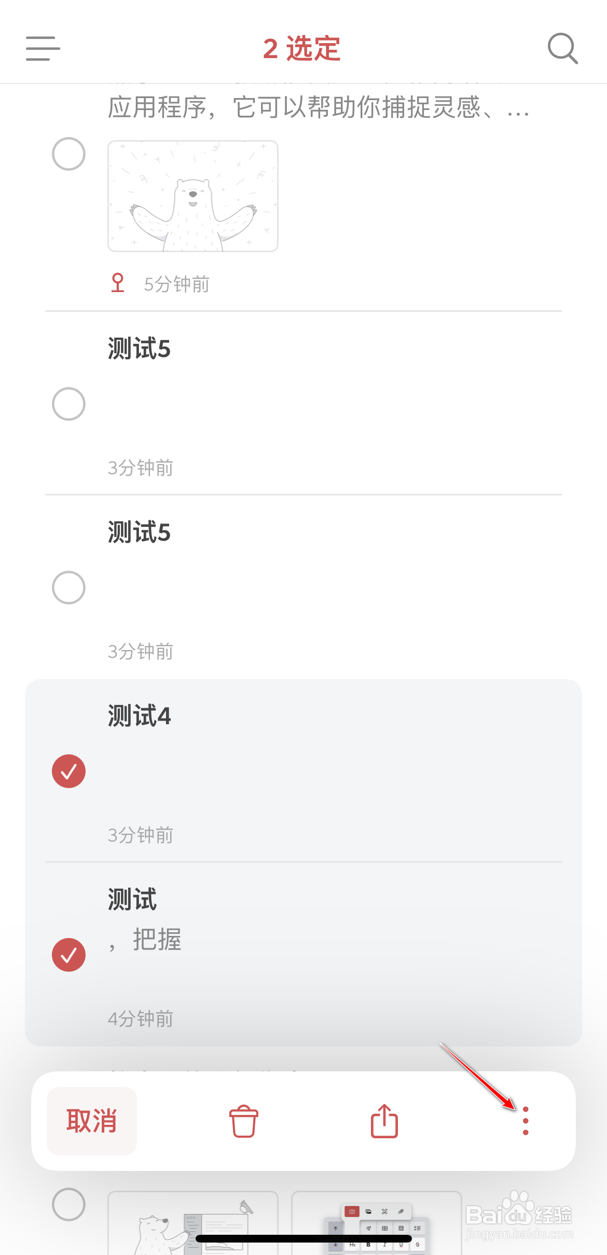Select the second 测试5 note circle
The image size is (607, 1255).
coord(68,588)
